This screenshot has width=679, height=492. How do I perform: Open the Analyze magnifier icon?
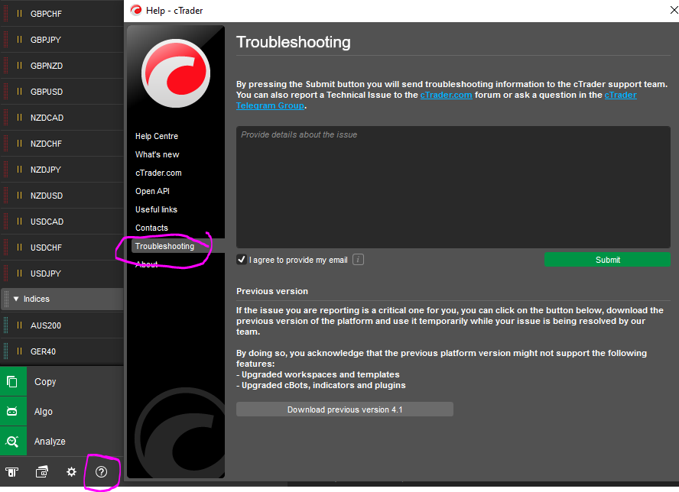12,442
